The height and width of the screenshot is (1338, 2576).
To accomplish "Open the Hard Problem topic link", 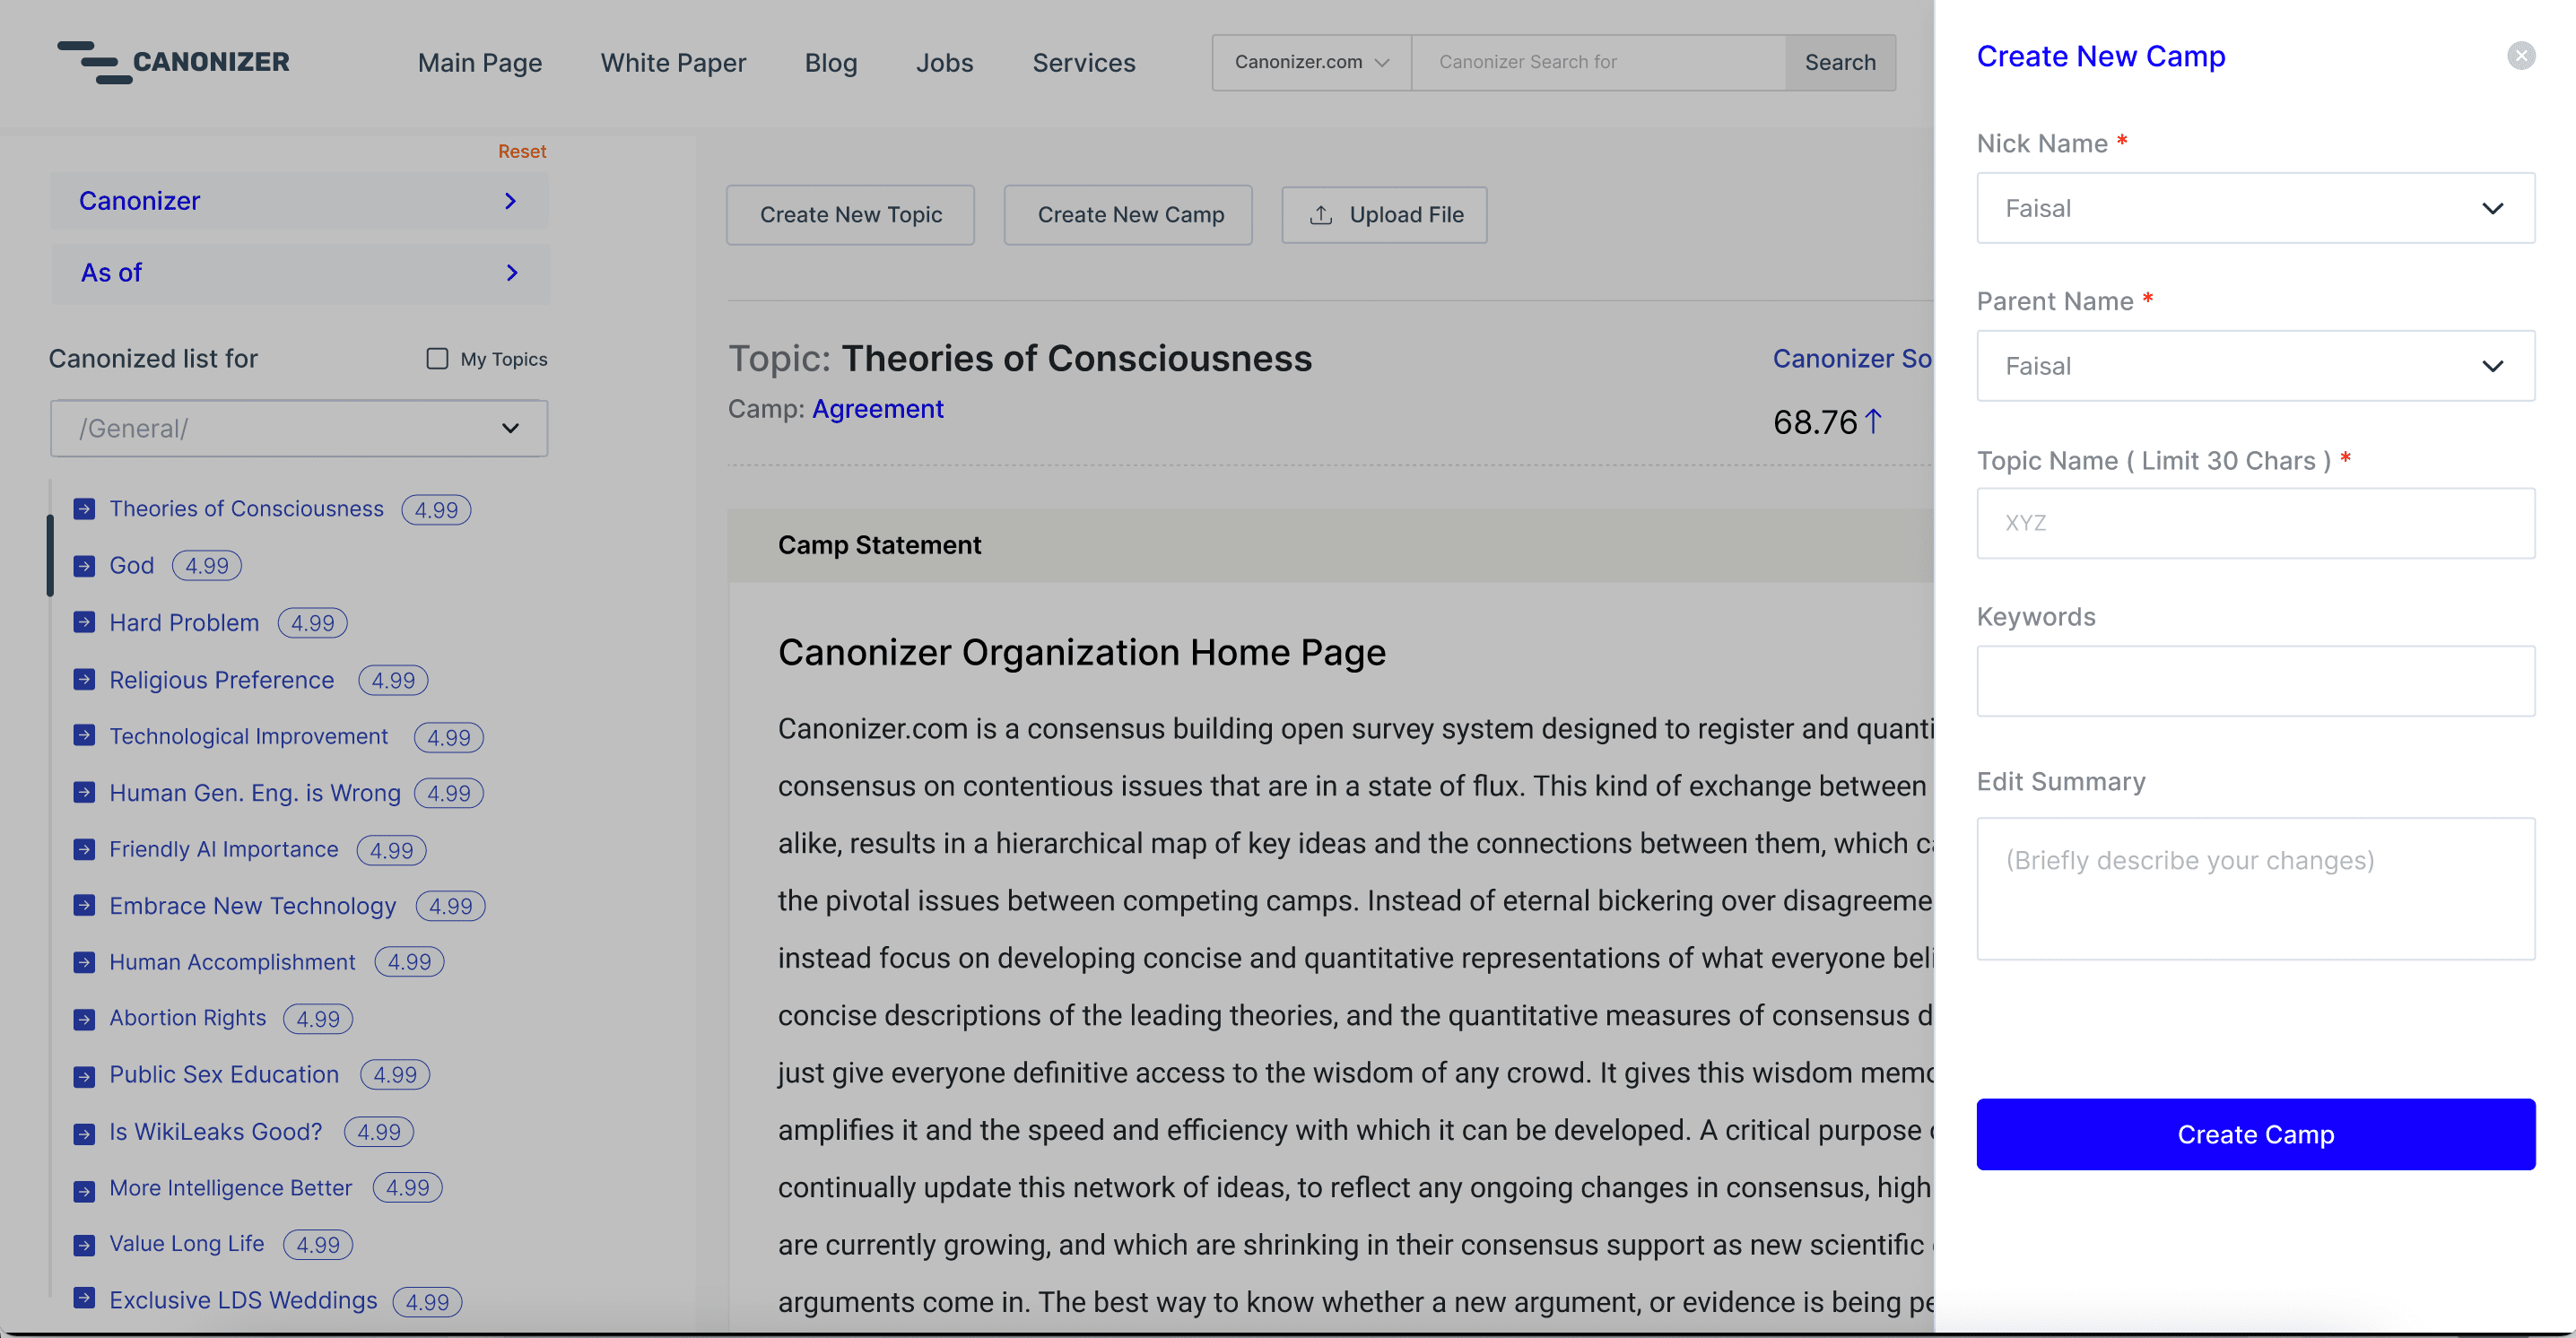I will [x=184, y=623].
